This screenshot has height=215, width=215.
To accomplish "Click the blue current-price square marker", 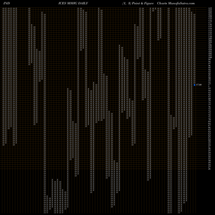I will 194,85.
